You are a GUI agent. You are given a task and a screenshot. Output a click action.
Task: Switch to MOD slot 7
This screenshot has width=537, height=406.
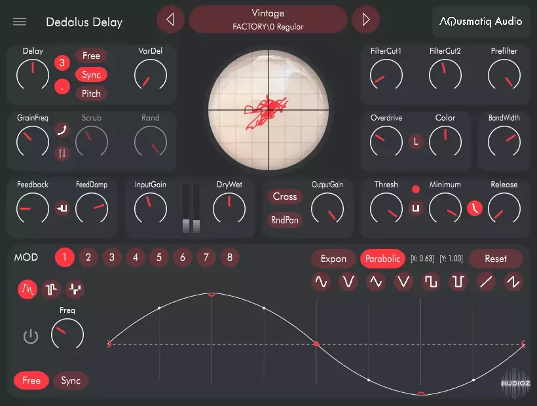(x=206, y=257)
